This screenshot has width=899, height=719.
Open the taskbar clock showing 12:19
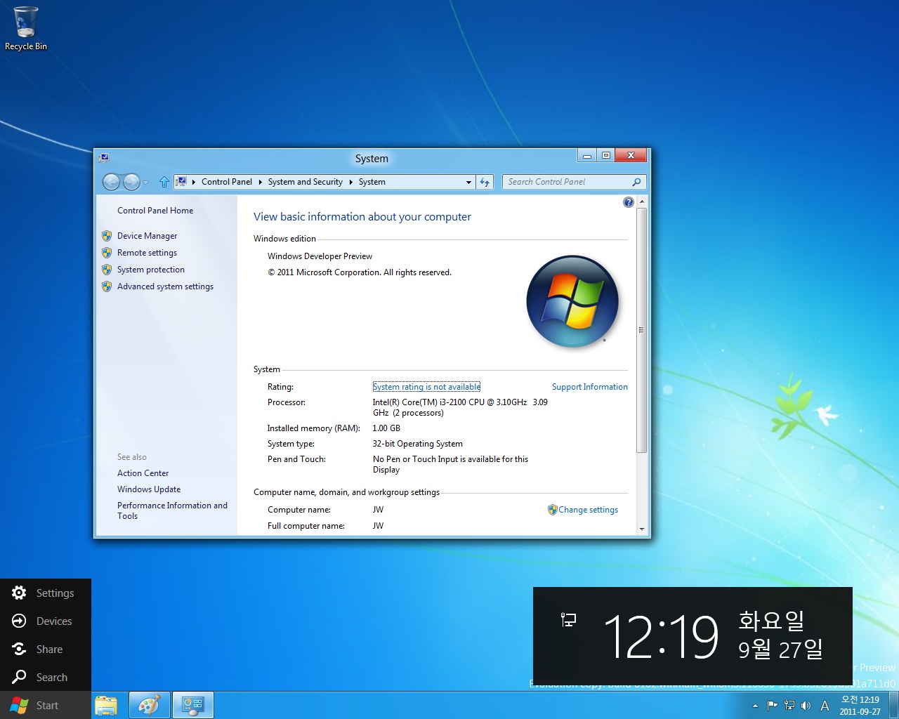860,706
